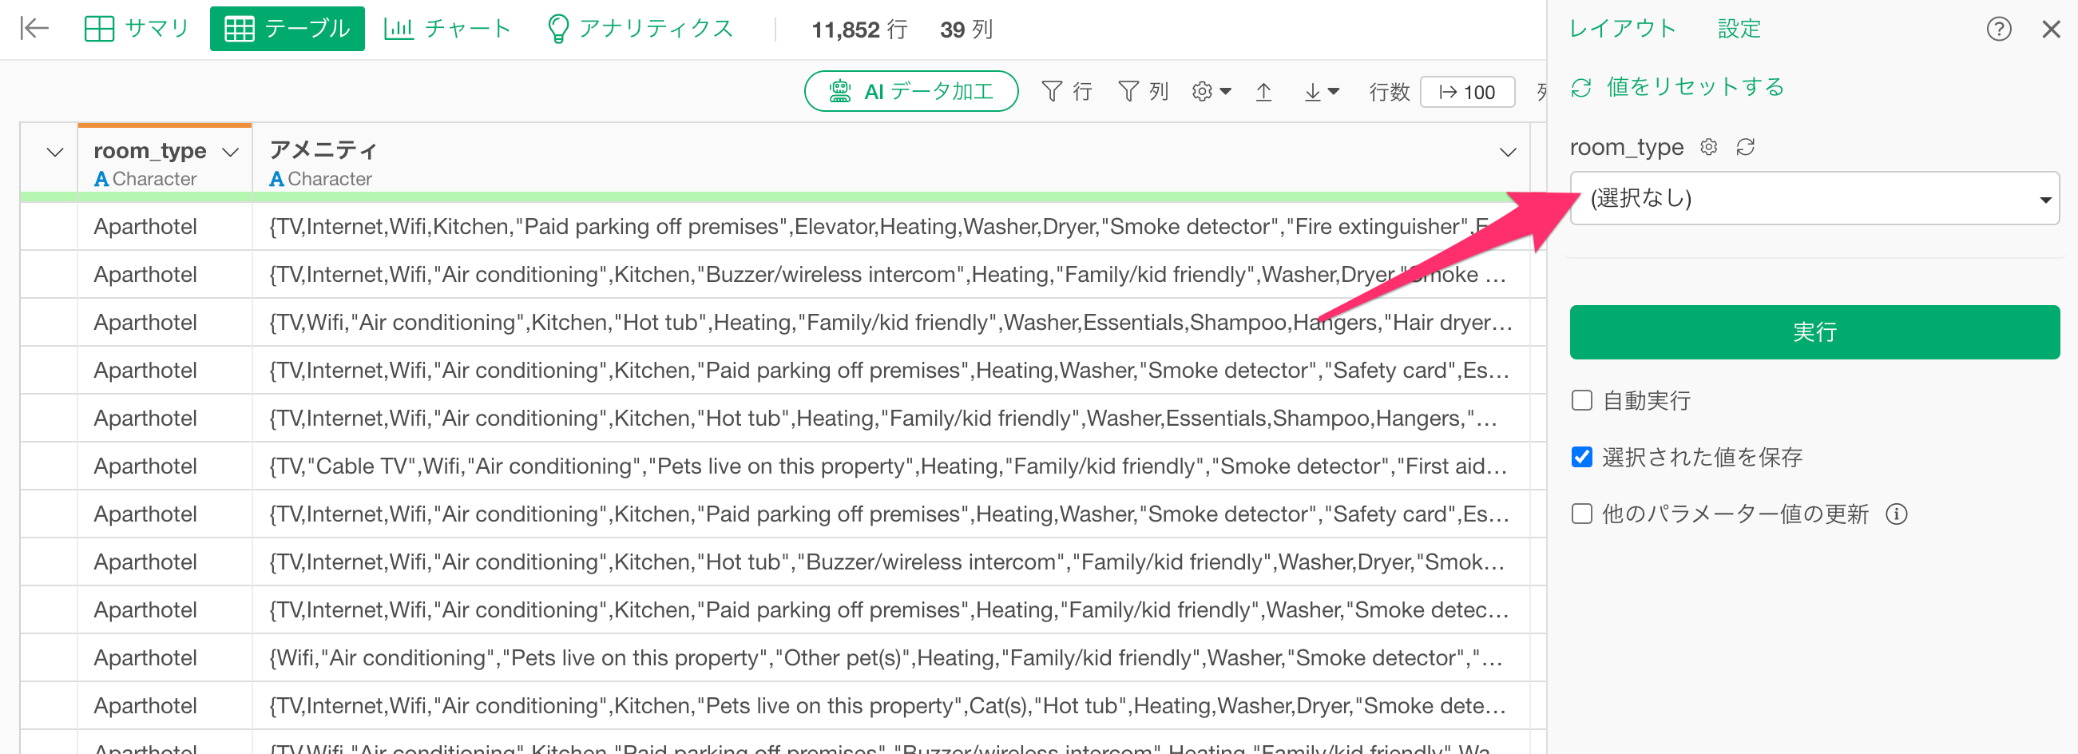Click the upload arrow icon in toolbar

pos(1263,92)
